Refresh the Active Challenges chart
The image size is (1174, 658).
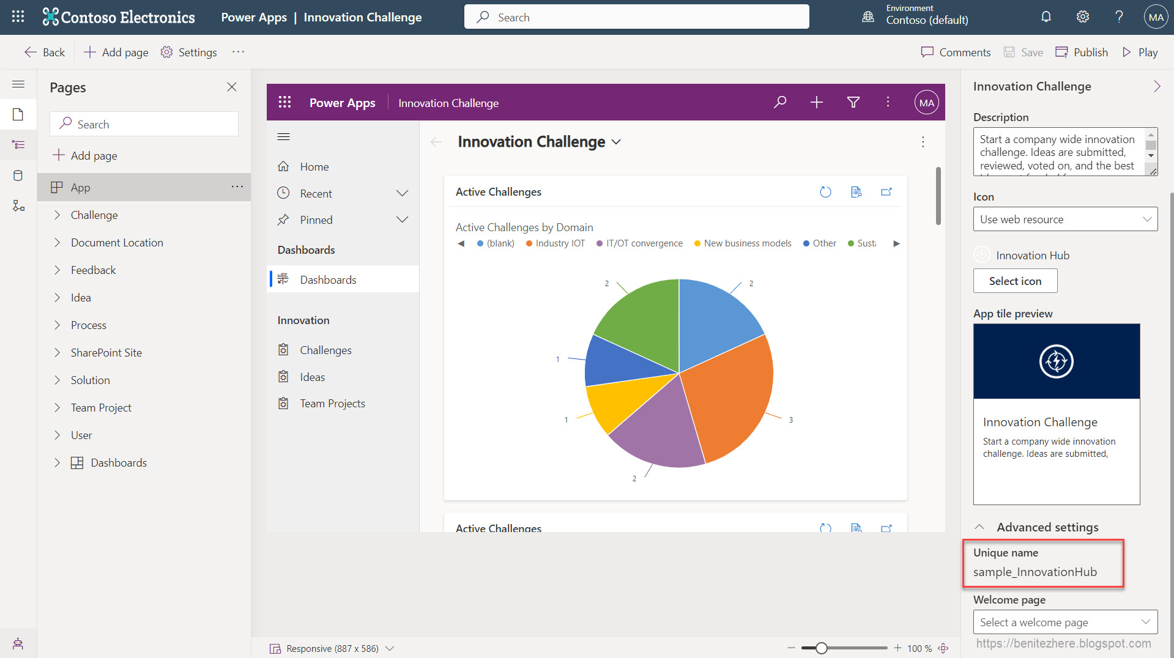coord(825,192)
